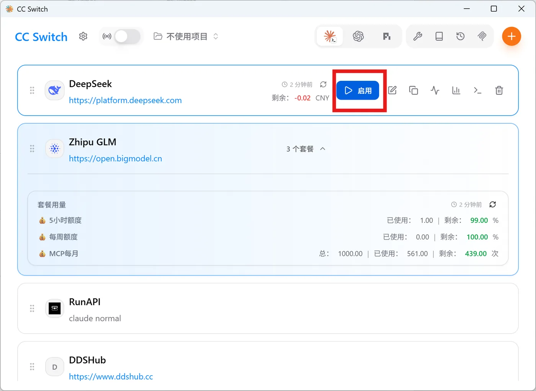Switch to the third pixel-logo app tab
The image size is (536, 391).
click(387, 36)
